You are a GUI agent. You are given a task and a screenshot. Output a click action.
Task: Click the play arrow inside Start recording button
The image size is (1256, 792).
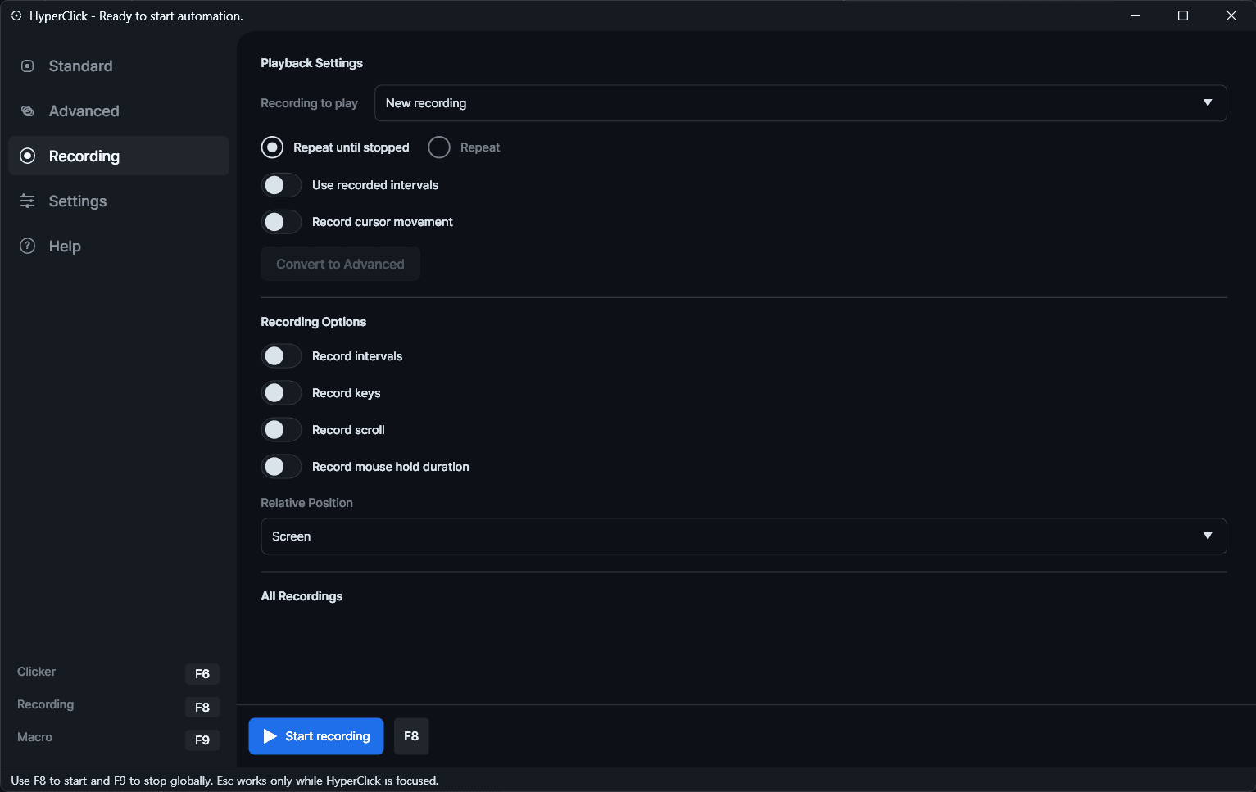(270, 735)
